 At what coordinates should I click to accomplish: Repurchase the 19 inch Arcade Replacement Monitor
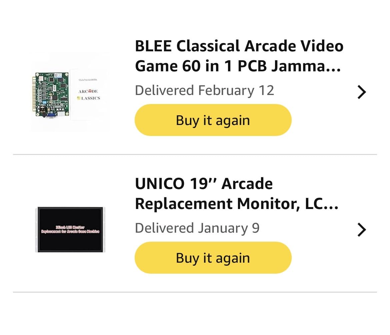pyautogui.click(x=213, y=257)
